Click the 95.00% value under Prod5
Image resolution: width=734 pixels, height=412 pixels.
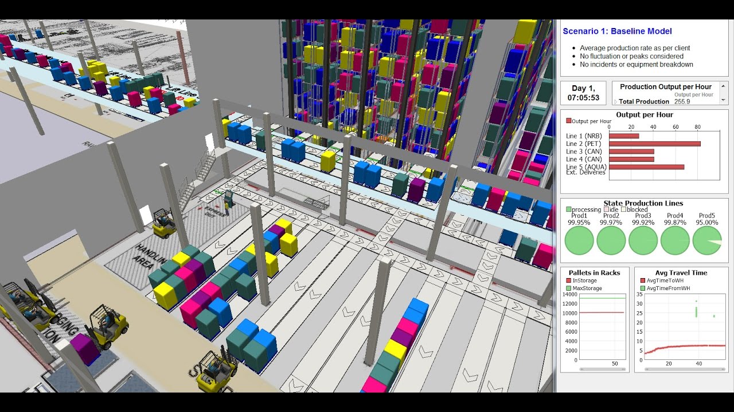click(707, 223)
